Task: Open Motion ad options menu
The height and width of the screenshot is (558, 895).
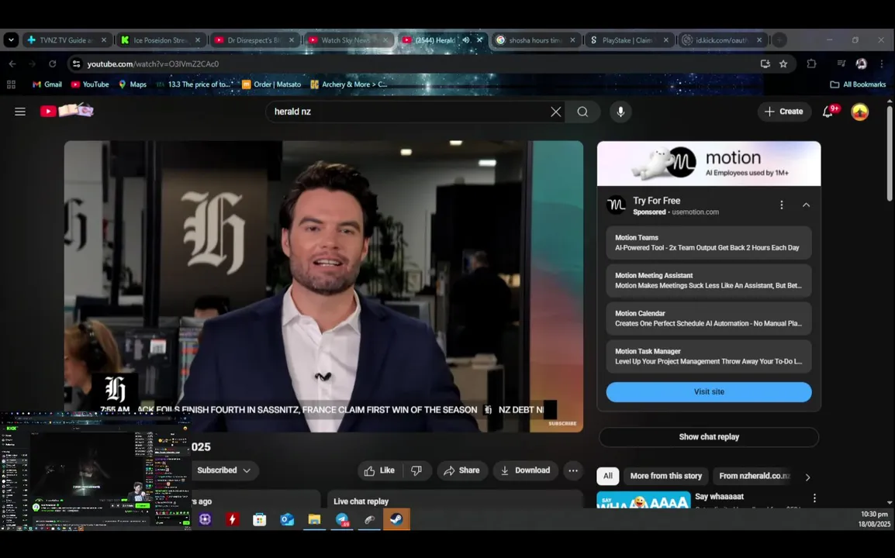Action: click(x=782, y=205)
